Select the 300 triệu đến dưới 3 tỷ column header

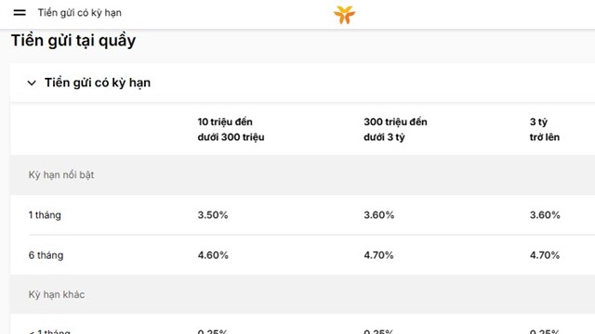(x=395, y=129)
